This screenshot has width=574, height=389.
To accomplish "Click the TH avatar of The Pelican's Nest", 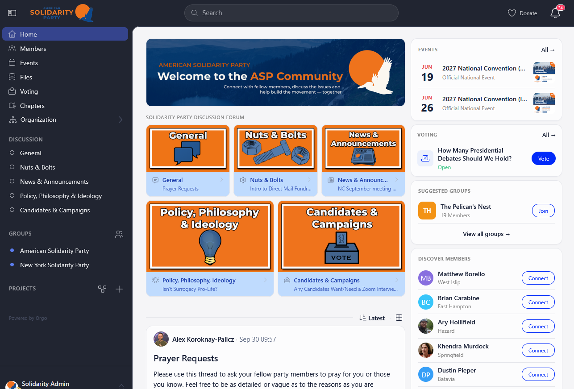I will (x=427, y=211).
